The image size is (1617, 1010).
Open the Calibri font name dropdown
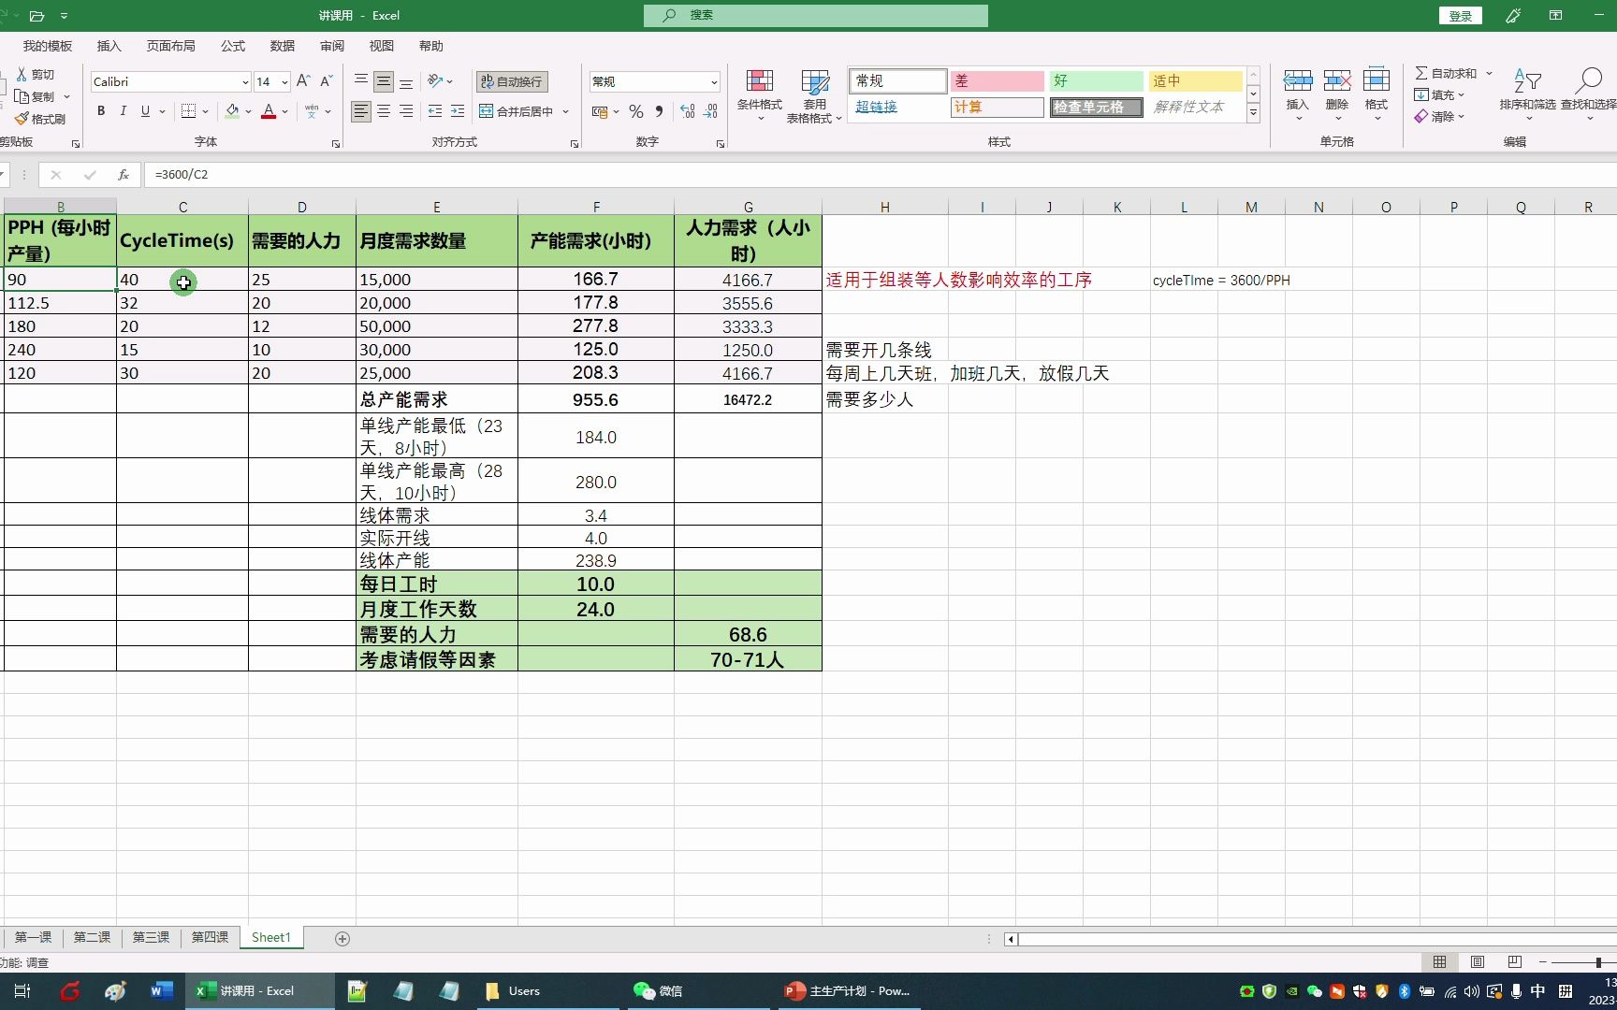pyautogui.click(x=245, y=82)
